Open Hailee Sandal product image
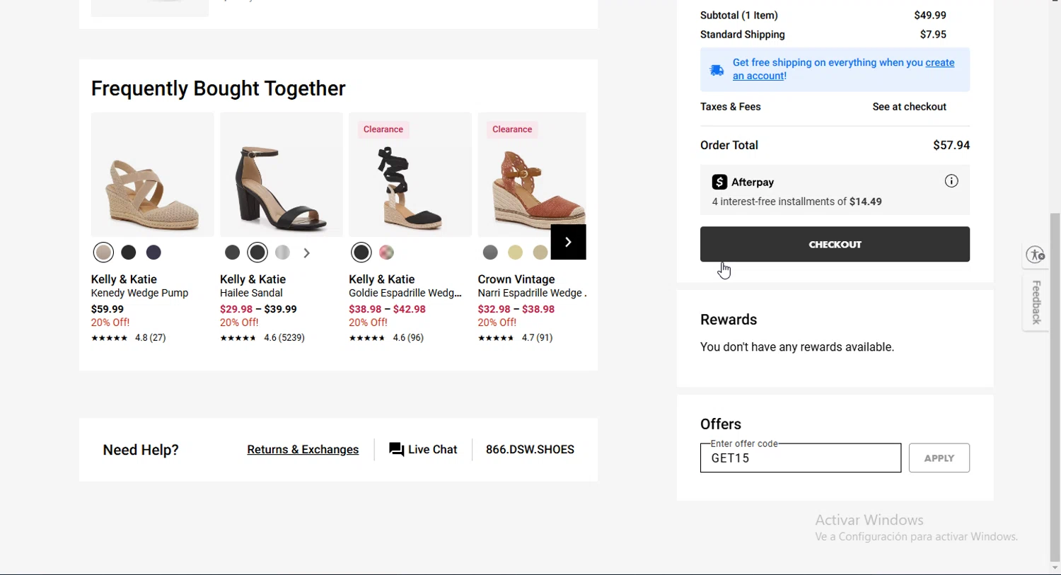 [x=282, y=175]
